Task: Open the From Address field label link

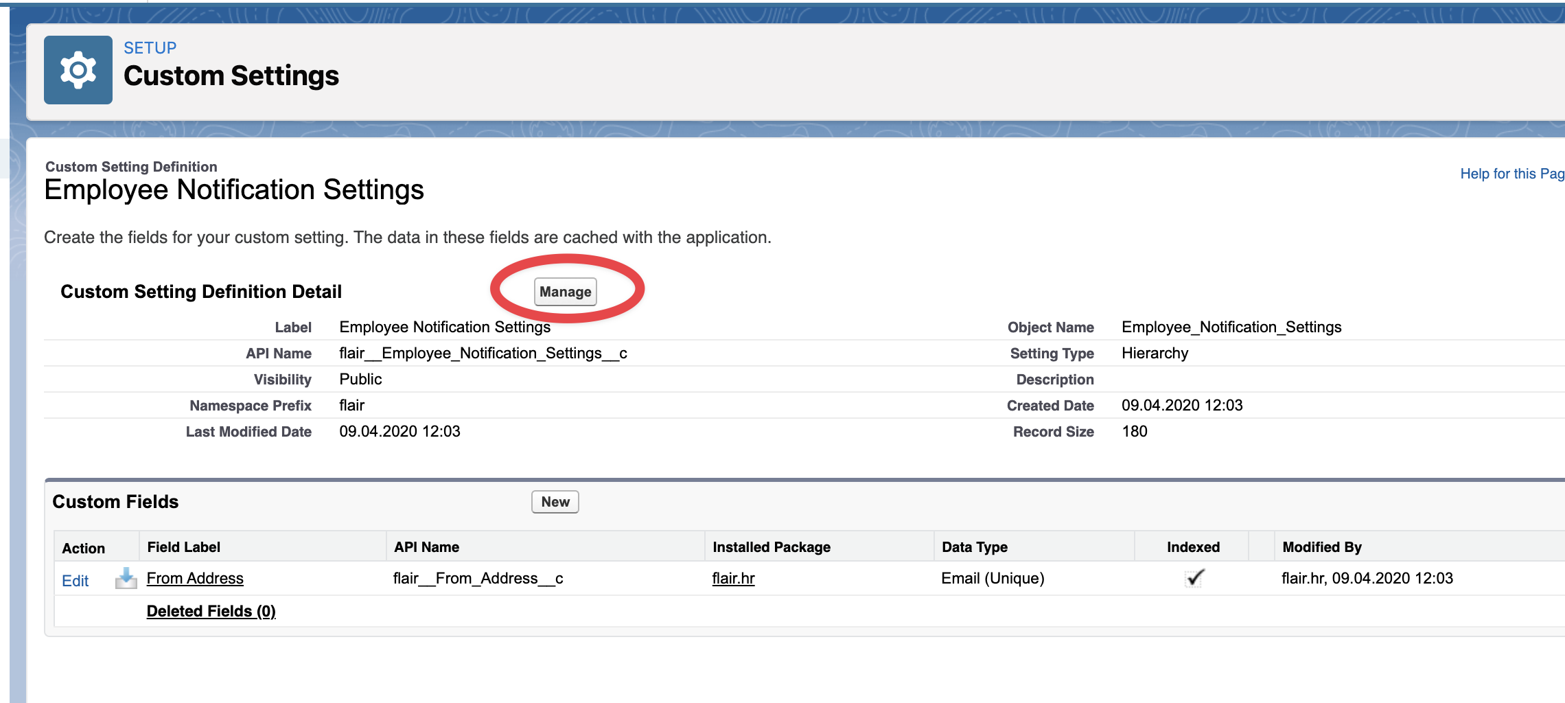Action: [x=195, y=579]
